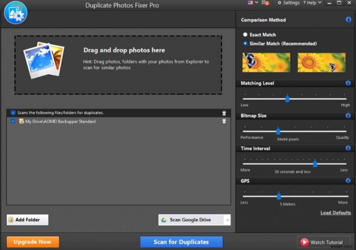The image size is (356, 250).
Task: Click the stacked photos icon in drop zone
Action: coord(44,60)
